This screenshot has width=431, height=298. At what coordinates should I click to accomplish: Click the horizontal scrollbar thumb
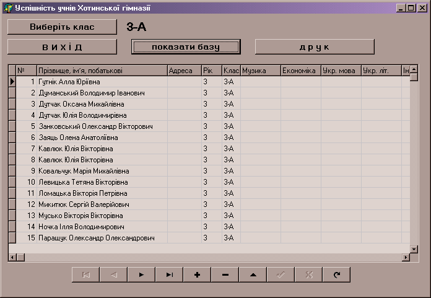(x=20, y=257)
